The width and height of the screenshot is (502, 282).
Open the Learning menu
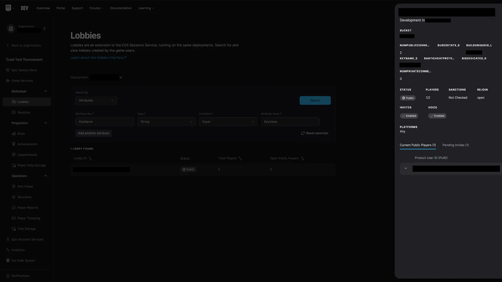point(146,8)
